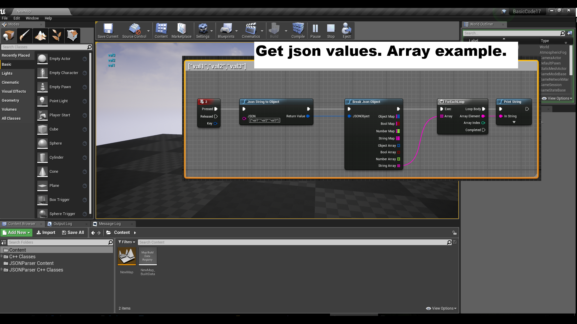577x324 pixels.
Task: Open the Marketplace toolbar icon
Action: coord(181,31)
